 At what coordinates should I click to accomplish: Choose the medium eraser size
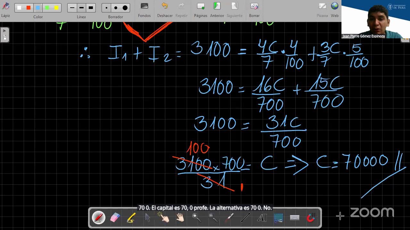tap(116, 8)
